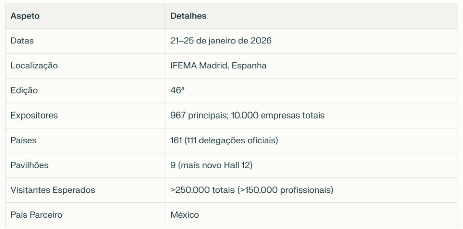Click the '967 principais' text
The width and height of the screenshot is (463, 229).
click(x=198, y=116)
